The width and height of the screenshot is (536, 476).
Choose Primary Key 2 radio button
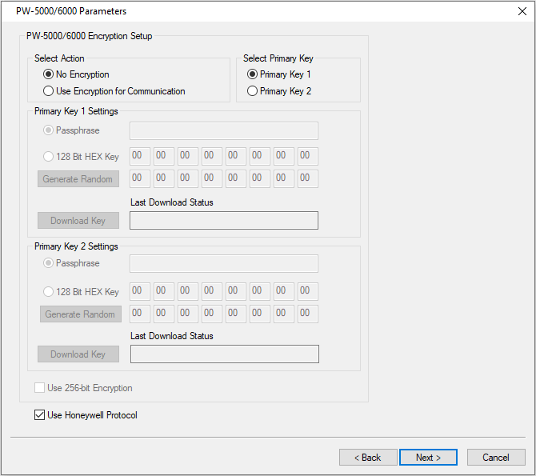tap(253, 91)
